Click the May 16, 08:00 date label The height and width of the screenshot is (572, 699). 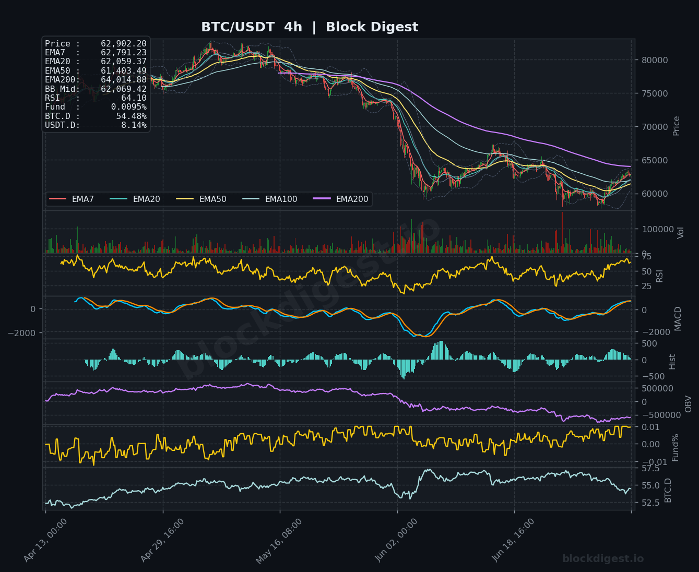279,541
